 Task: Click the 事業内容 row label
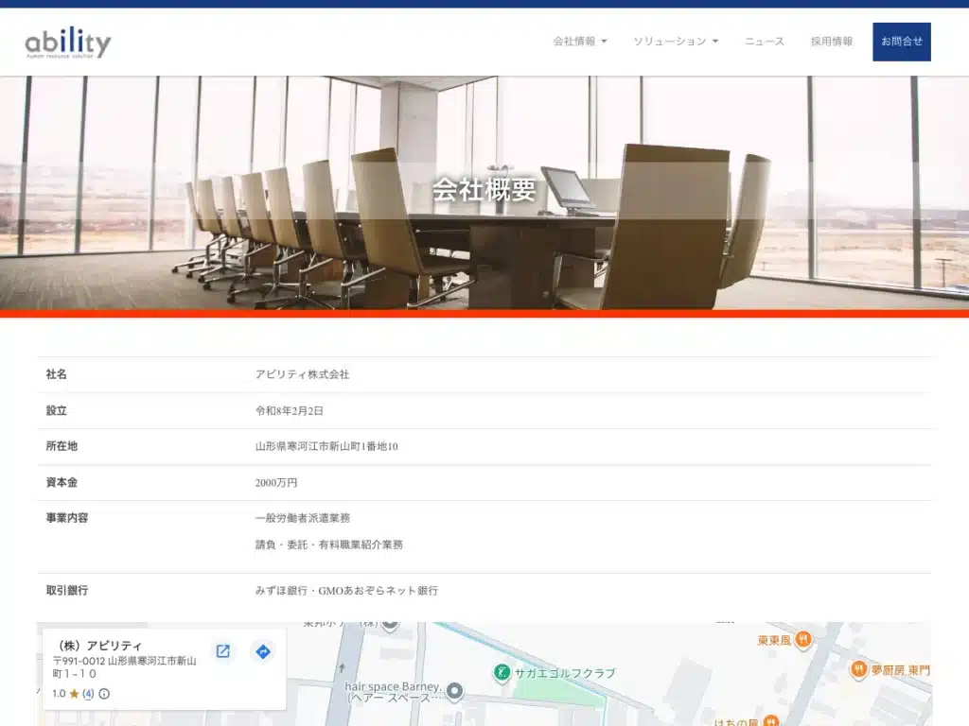67,518
